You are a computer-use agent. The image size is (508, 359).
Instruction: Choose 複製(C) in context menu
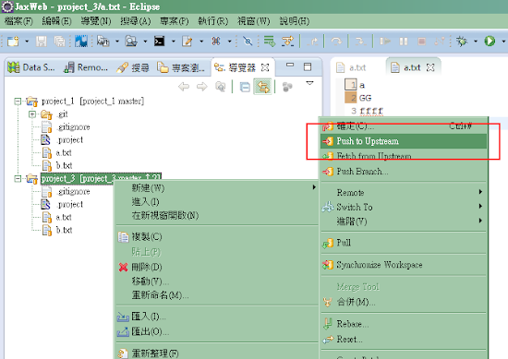click(x=217, y=236)
